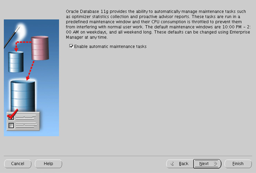Click the 'Enable automatic maintenance tasks' label text

[110, 47]
